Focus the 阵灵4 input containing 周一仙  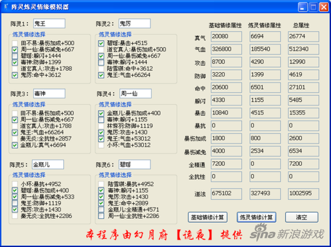pos(135,94)
